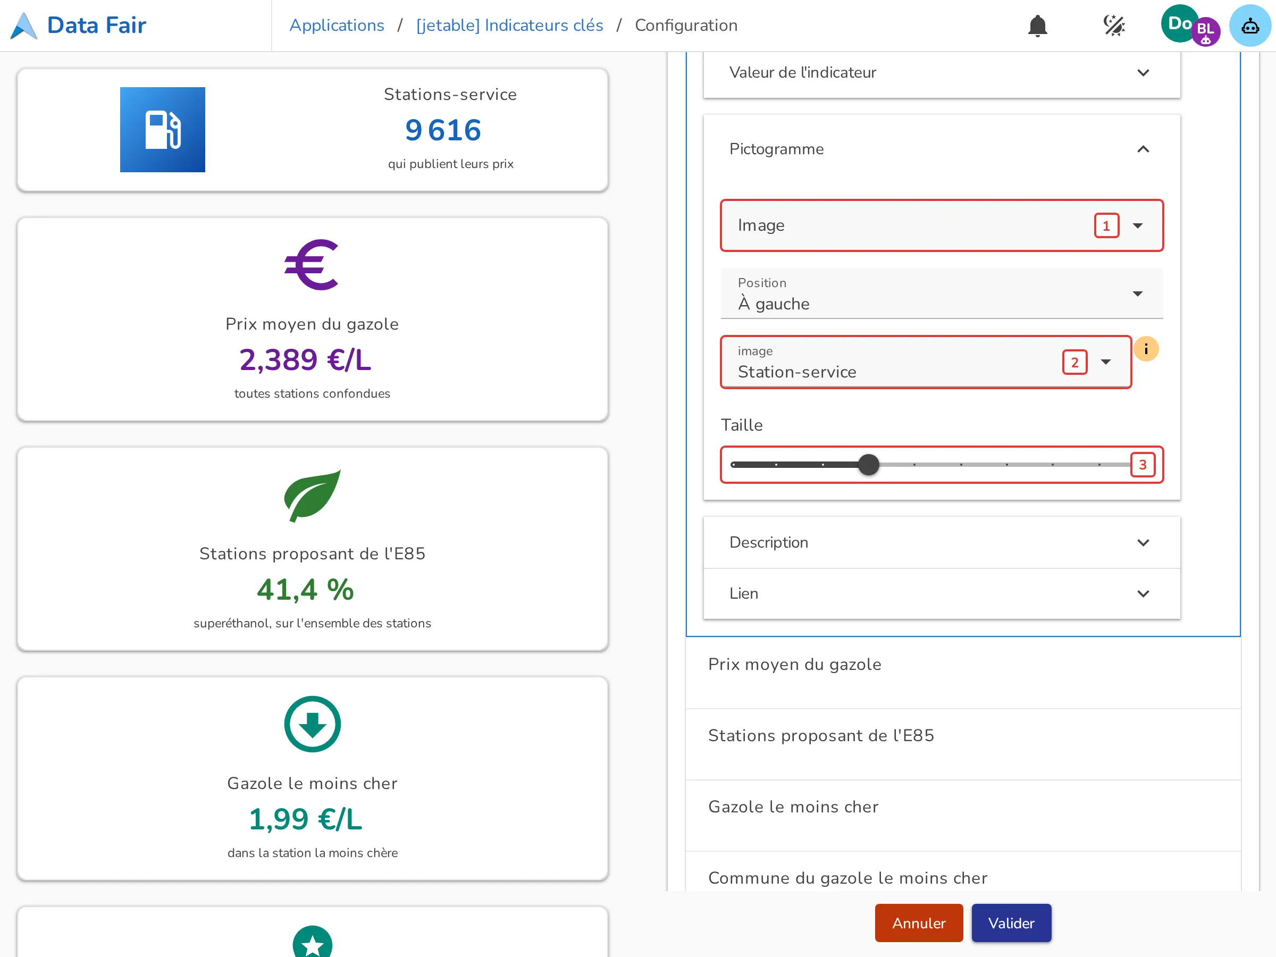Open the image dropdown showing Station-service

(x=926, y=362)
